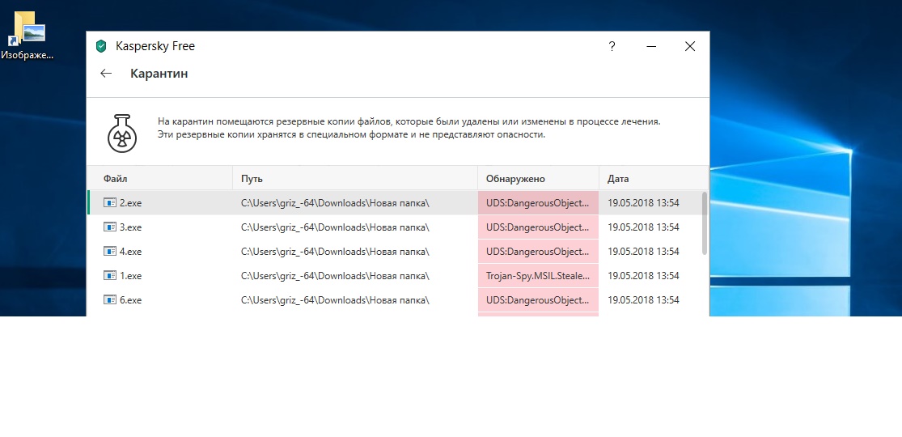Click the quarantine list vertical scrollbar
Viewport: 902px width, 437px height.
704,223
